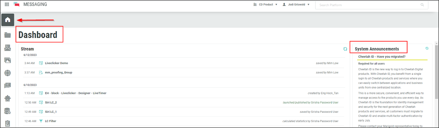Open the Jodi Griswold user menu
The height and width of the screenshot is (128, 439).
click(296, 5)
